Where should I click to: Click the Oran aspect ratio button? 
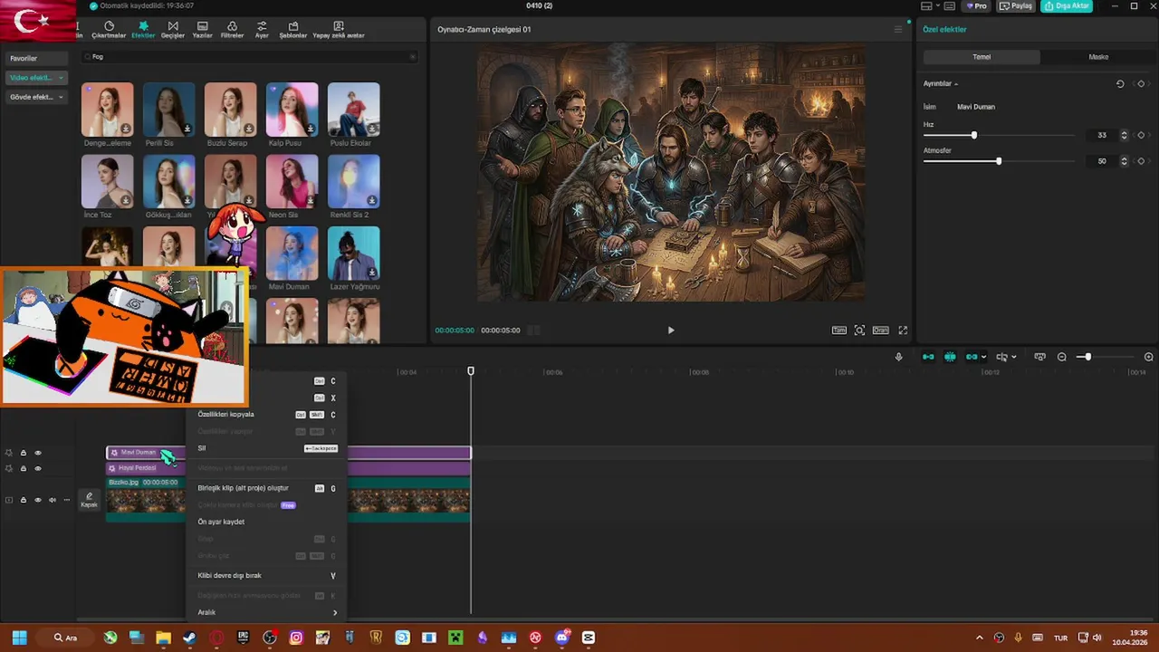coord(880,331)
